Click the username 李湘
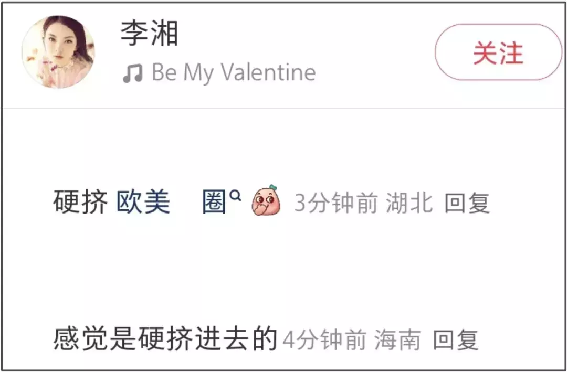This screenshot has width=567, height=372. [149, 33]
